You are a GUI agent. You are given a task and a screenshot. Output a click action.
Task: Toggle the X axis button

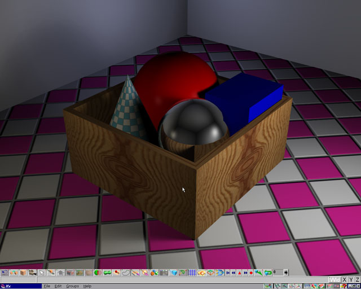point(344,279)
